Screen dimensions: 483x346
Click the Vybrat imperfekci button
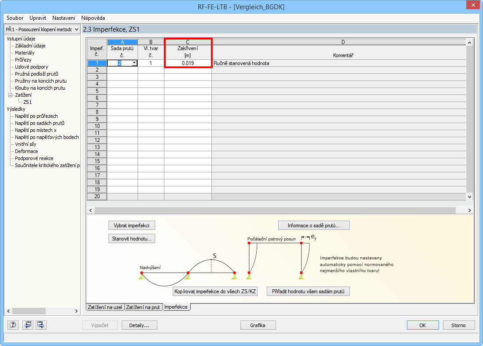tap(131, 226)
